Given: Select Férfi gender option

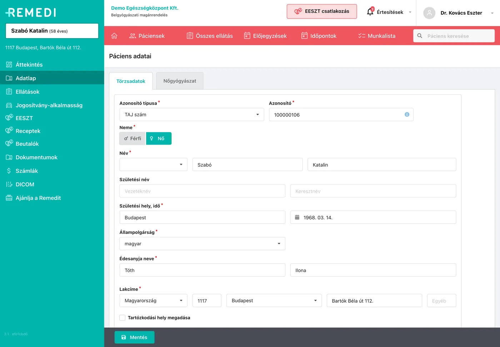Looking at the screenshot, I should pos(132,139).
